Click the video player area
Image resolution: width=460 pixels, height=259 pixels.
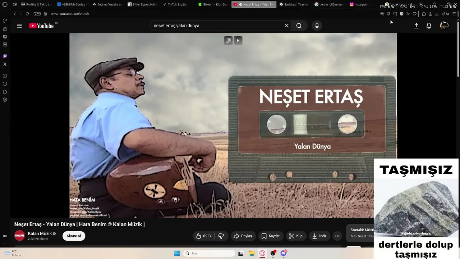pos(233,126)
